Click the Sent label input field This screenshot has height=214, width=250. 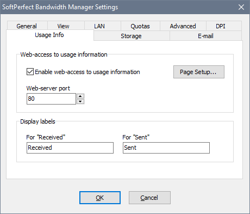point(166,148)
